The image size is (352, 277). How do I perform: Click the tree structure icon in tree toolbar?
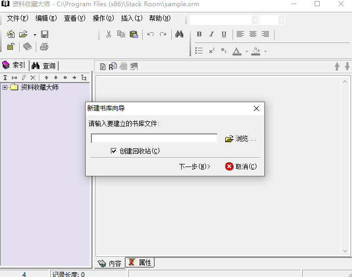(84, 78)
